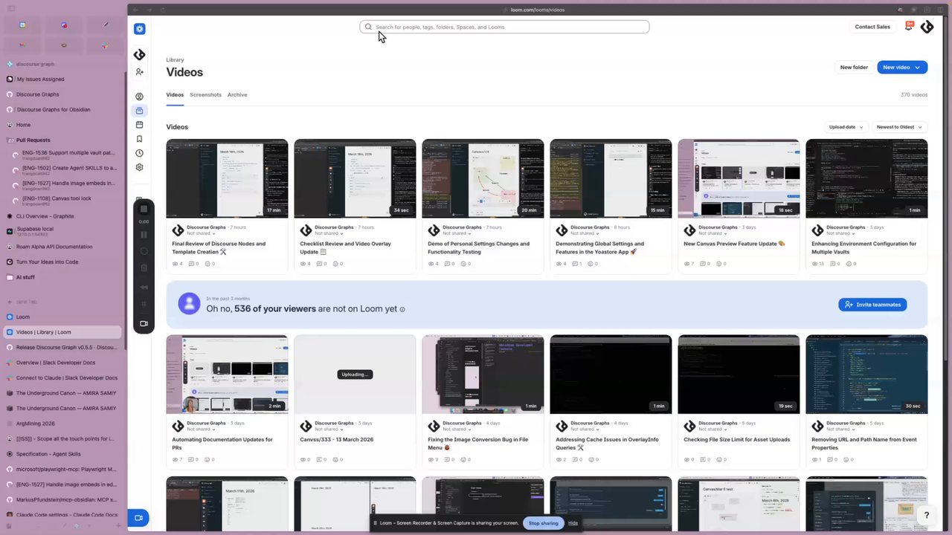Screen dimensions: 952x535
Task: Open 'Final Review of Discourse Nodes' video title
Action: [219, 247]
